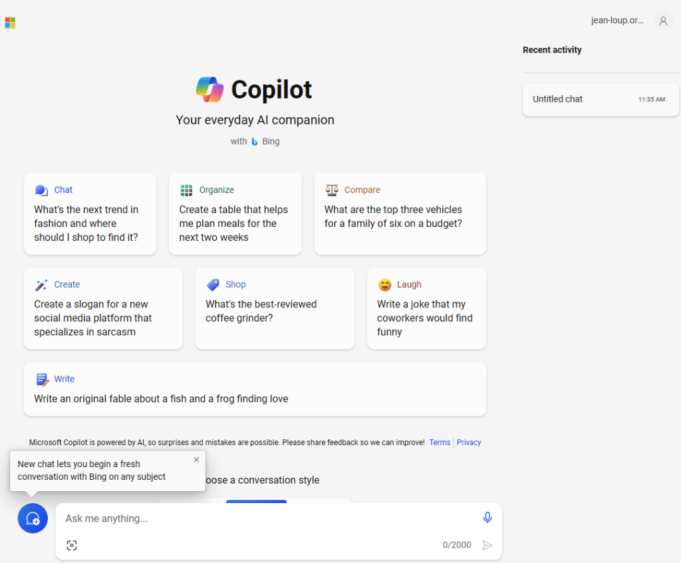681x563 pixels.
Task: Click the Compare balance scales icon
Action: [x=332, y=190]
